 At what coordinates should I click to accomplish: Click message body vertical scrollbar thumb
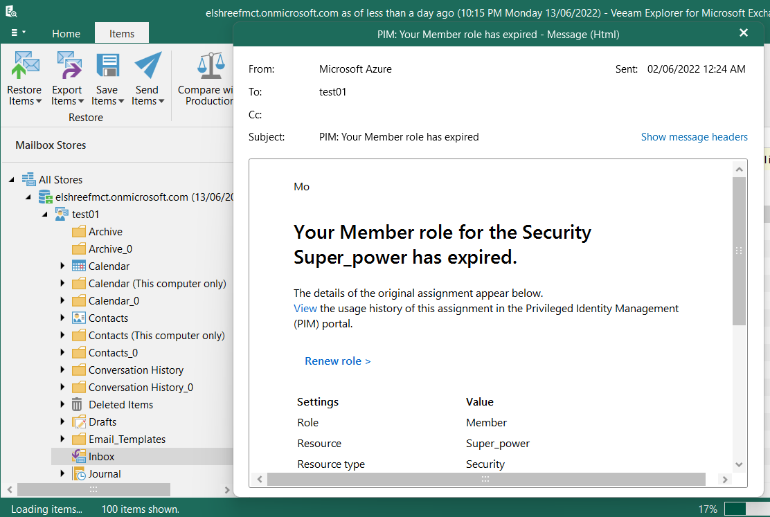(739, 251)
